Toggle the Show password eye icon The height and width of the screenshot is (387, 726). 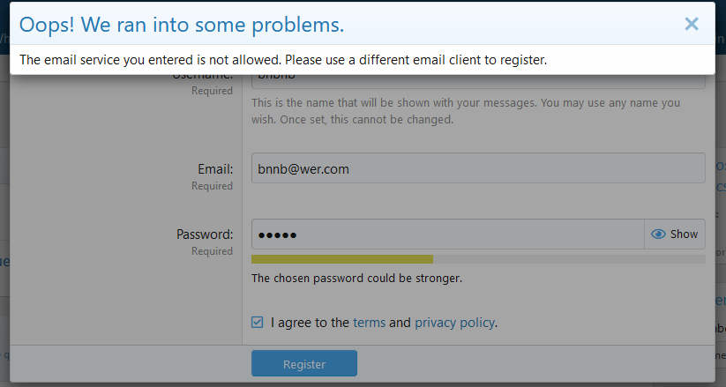pyautogui.click(x=675, y=234)
